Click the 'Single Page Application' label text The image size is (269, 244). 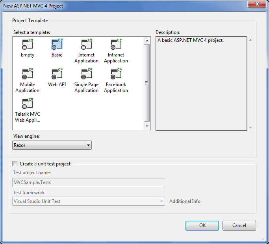click(87, 87)
